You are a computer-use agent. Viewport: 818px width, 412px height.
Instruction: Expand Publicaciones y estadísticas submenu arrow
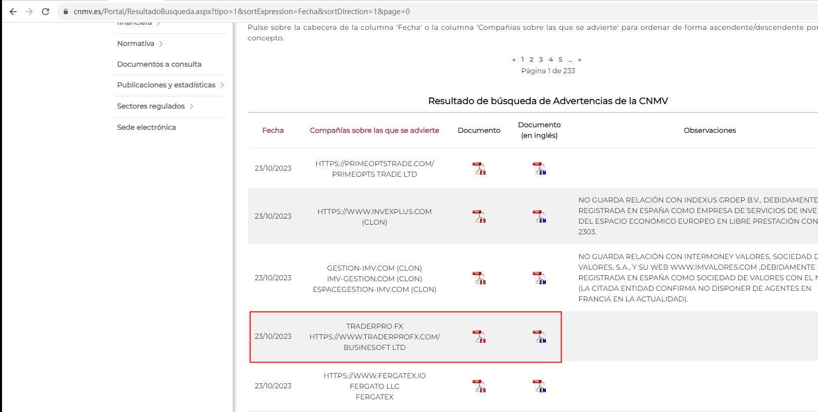tap(222, 85)
